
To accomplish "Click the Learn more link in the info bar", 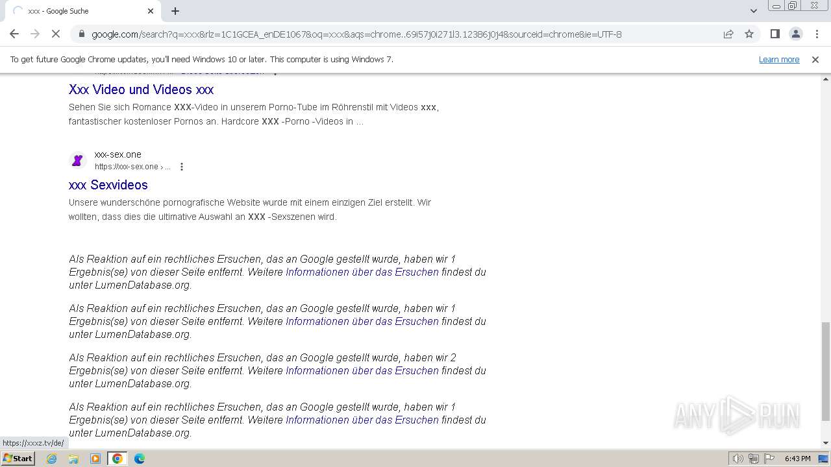I will click(779, 59).
